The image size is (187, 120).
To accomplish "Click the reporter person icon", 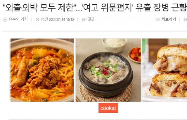I will [x=5, y=19].
